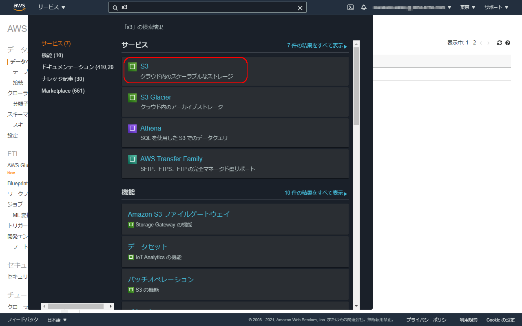Screen dimensions: 522x326
Task: Clear the search box with the X icon
Action: [300, 7]
